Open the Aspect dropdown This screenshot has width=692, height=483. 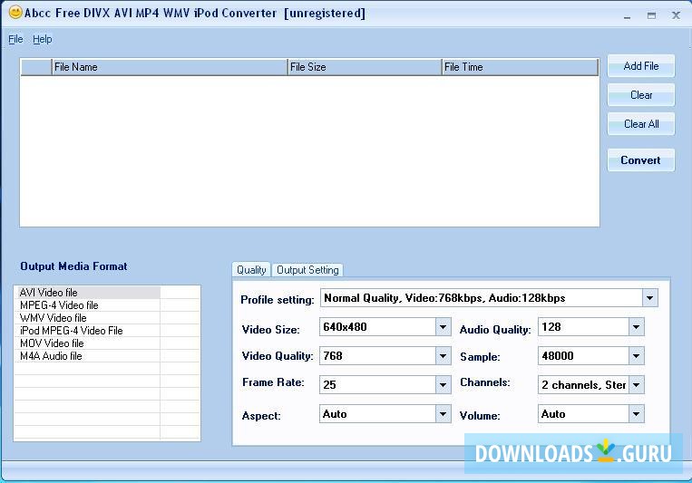pyautogui.click(x=443, y=414)
